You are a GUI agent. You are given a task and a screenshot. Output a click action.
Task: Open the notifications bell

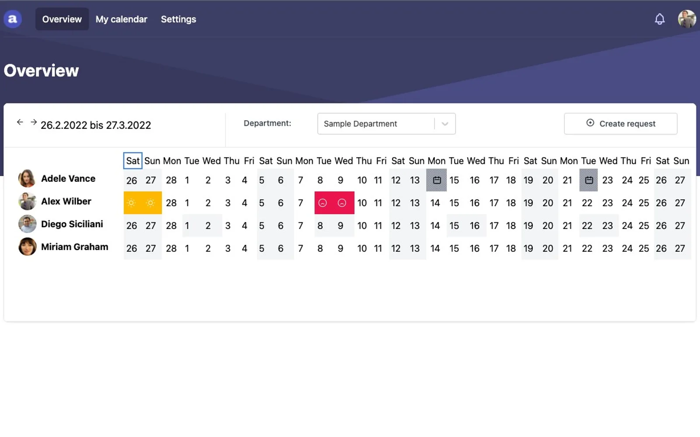click(659, 19)
